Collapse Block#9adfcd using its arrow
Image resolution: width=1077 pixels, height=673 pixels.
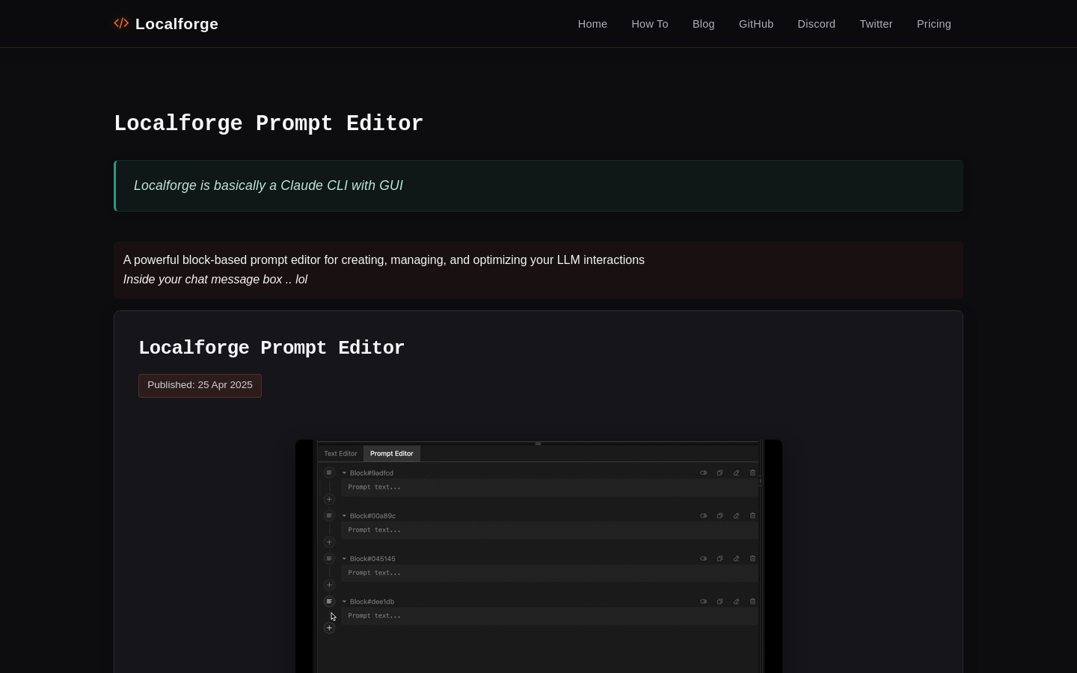(x=344, y=473)
